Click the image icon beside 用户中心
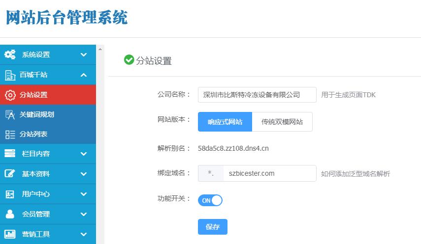Viewport: 421px width, 244px height. (x=10, y=194)
